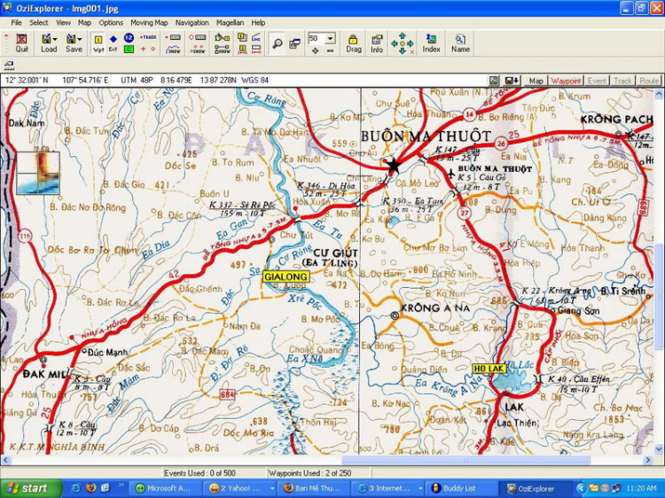The width and height of the screenshot is (665, 498).
Task: Select the Evt event diamond tool
Action: pos(113,43)
